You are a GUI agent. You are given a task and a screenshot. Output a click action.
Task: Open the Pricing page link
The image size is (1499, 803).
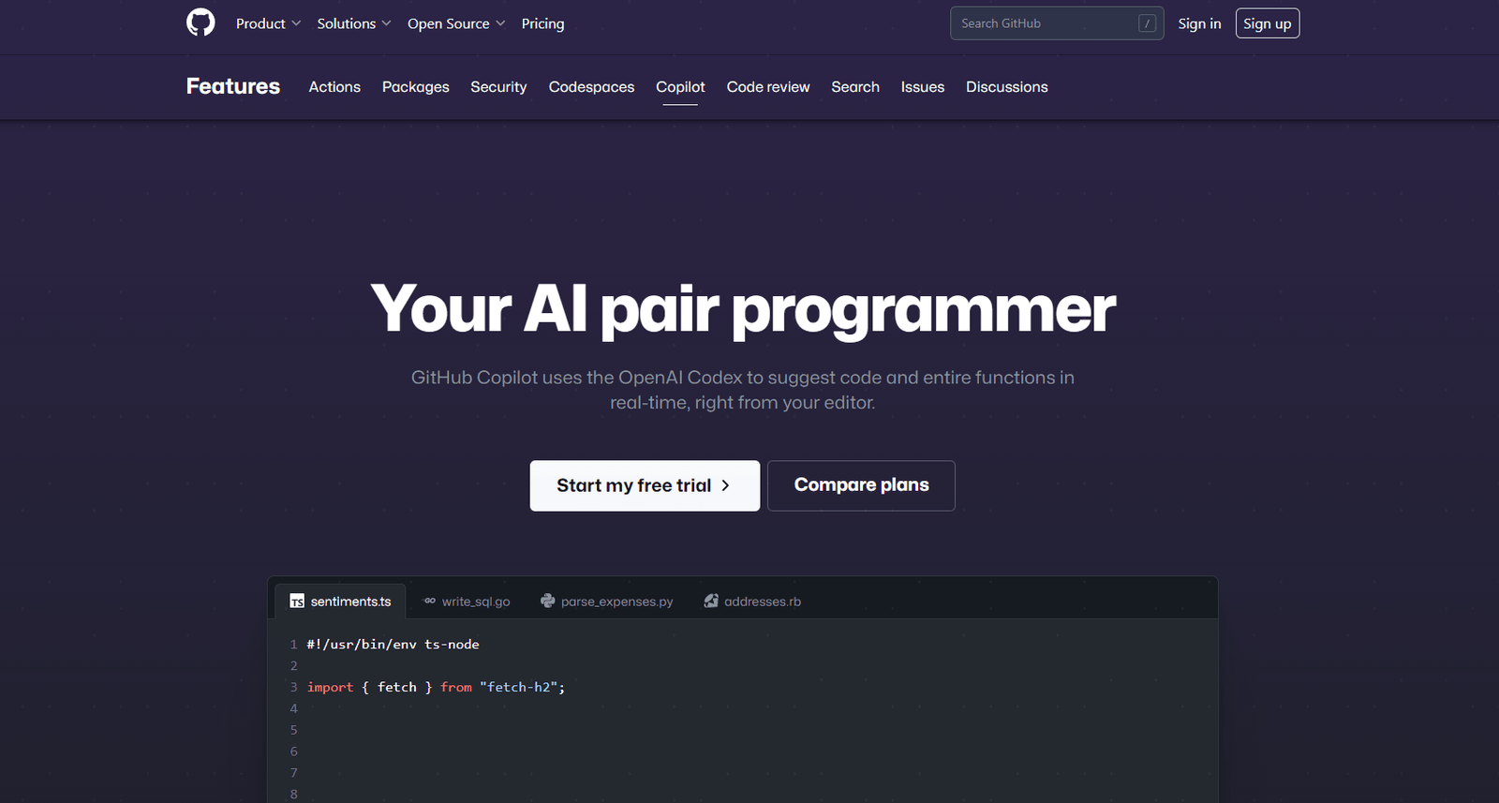pyautogui.click(x=542, y=23)
